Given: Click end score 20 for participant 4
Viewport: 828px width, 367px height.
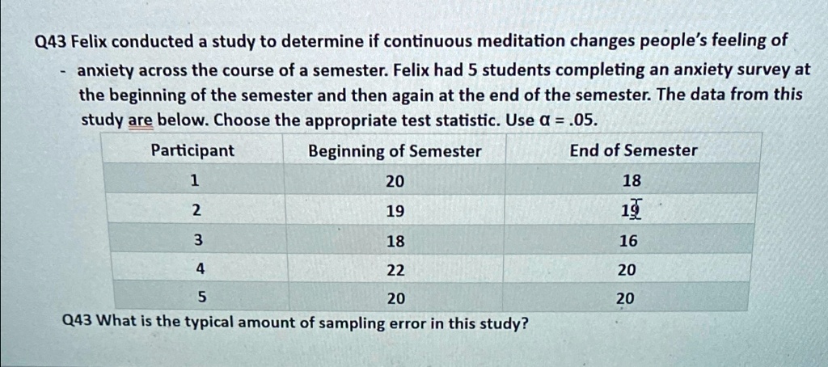Looking at the screenshot, I should (x=627, y=270).
